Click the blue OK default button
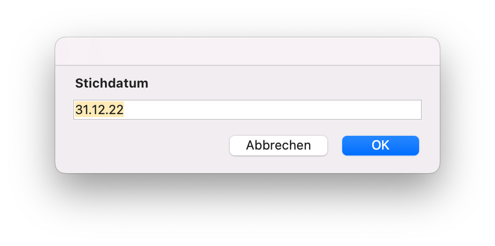Viewport: 495px width, 246px height. tap(381, 146)
